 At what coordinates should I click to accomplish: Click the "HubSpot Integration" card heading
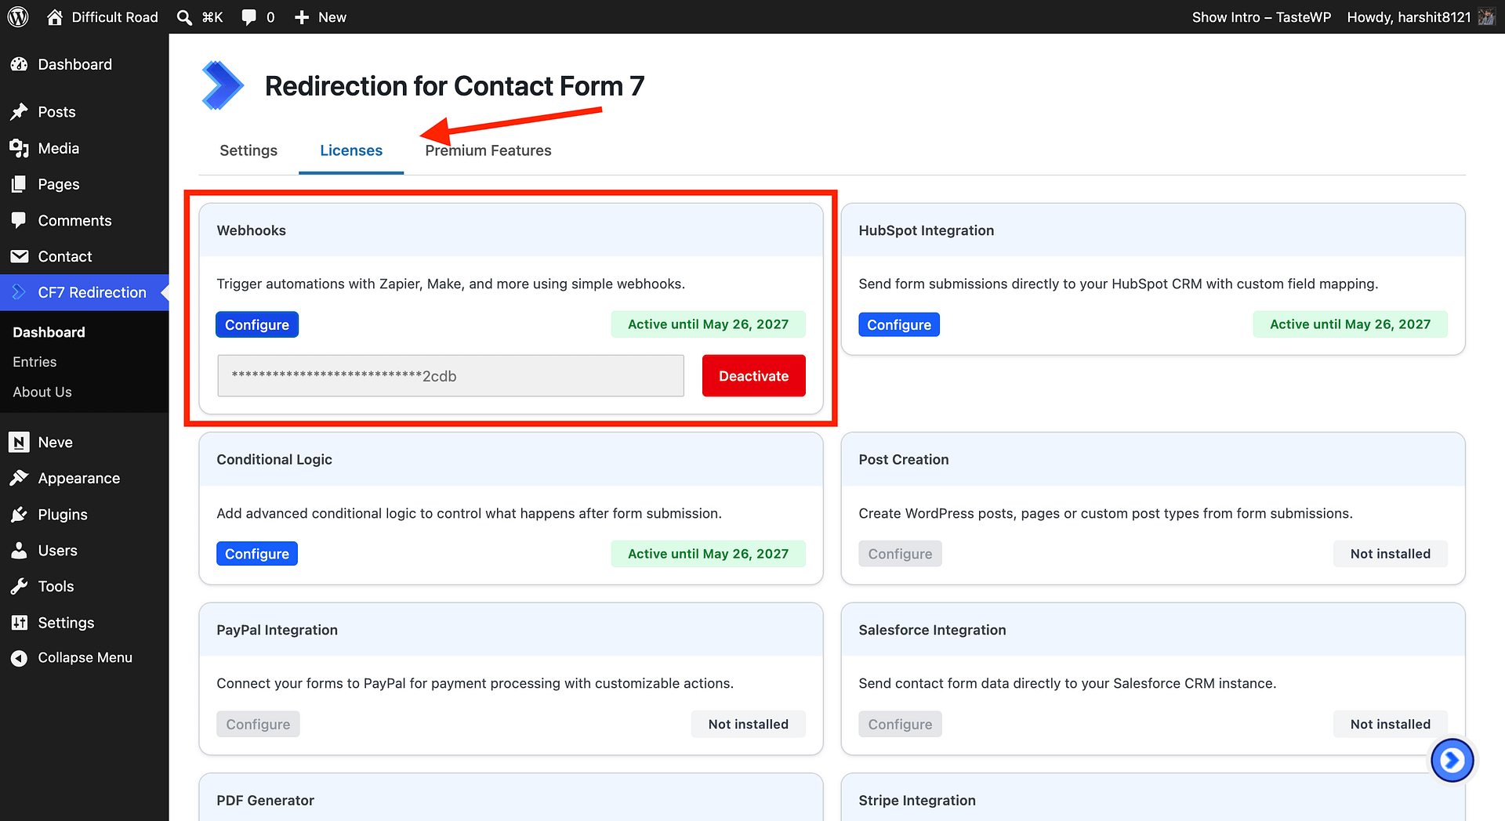pos(926,230)
